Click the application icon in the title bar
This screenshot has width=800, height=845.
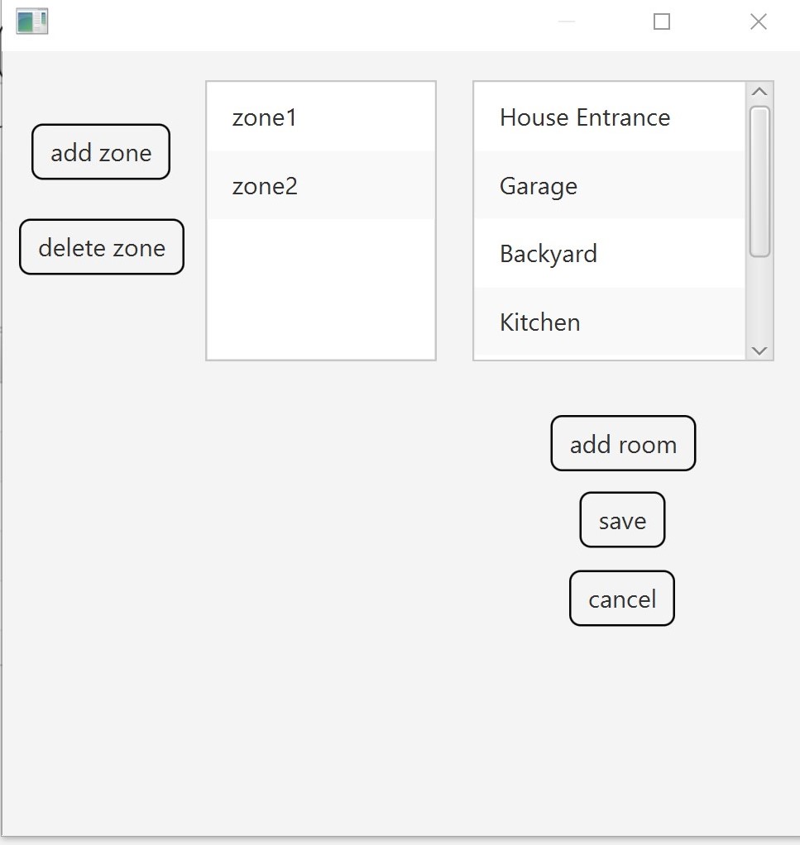[x=31, y=21]
